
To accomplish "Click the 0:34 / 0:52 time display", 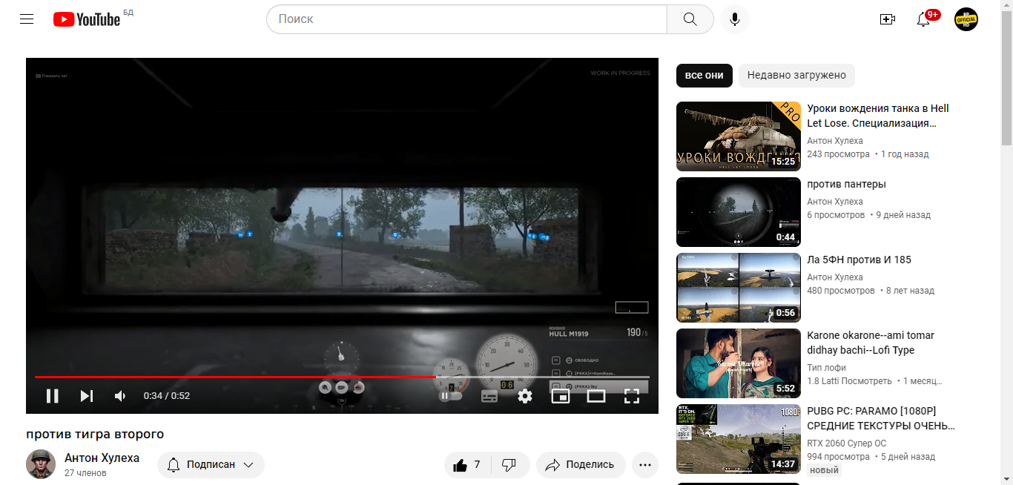I will pyautogui.click(x=167, y=396).
